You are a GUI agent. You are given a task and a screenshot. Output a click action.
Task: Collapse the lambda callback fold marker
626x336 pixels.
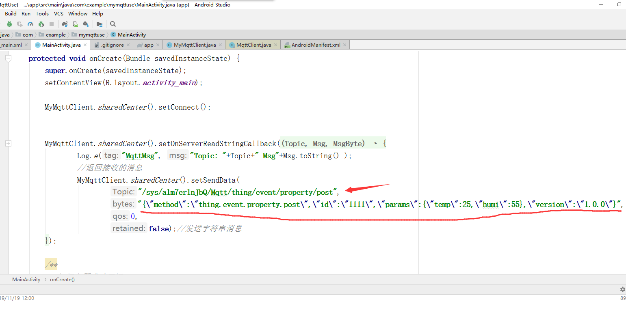tap(8, 144)
